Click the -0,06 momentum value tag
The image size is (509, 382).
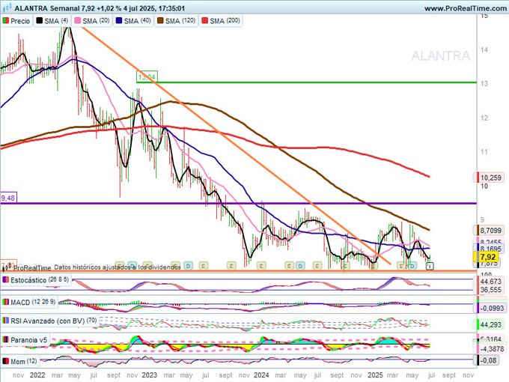click(488, 360)
